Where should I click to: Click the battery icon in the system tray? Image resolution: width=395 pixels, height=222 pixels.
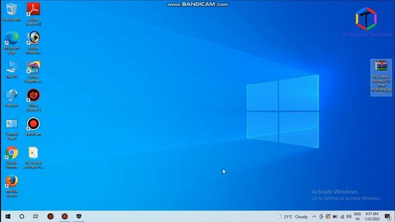(335, 216)
